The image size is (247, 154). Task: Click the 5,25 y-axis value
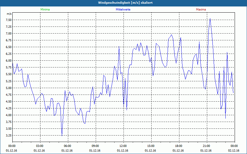(x=9, y=81)
